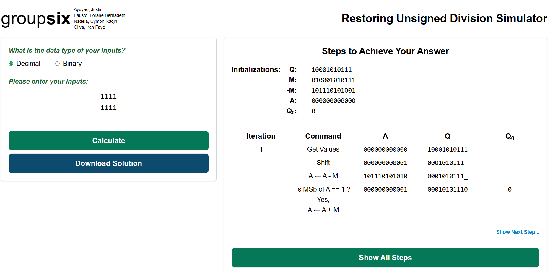Click the groupsix logo
The width and height of the screenshot is (550, 272).
coord(36,19)
